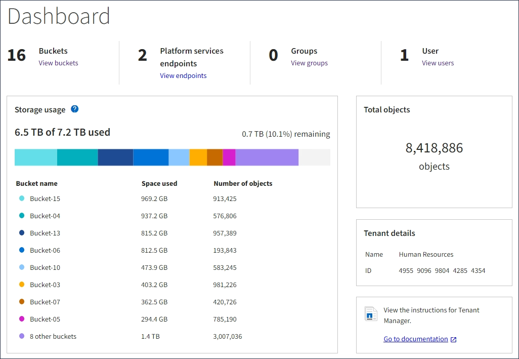519x359 pixels.
Task: Click the Bucket-05 magenta legend dot
Action: point(22,319)
